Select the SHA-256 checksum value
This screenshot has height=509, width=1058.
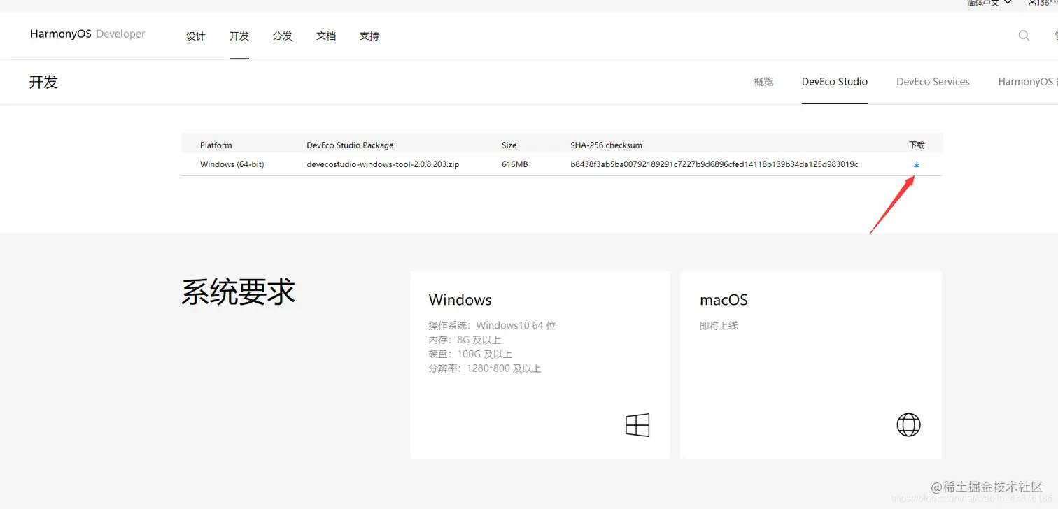click(714, 164)
